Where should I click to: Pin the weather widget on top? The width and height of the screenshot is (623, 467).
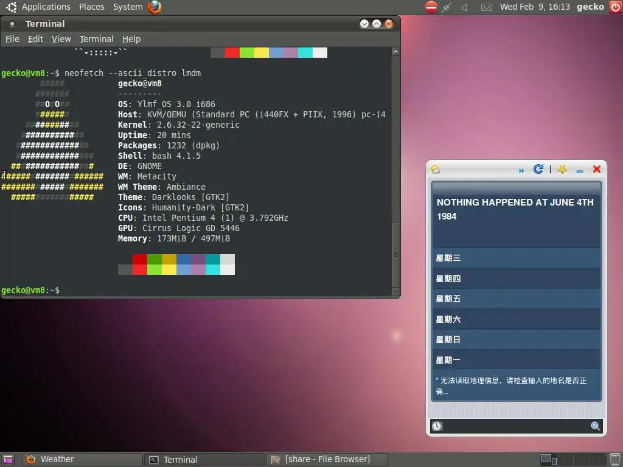click(562, 170)
